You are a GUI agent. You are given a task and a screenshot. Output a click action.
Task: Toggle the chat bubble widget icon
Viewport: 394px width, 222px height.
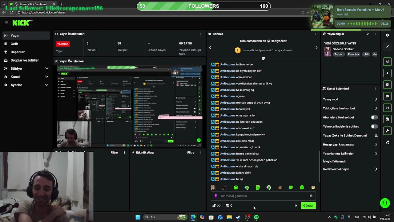[387, 96]
